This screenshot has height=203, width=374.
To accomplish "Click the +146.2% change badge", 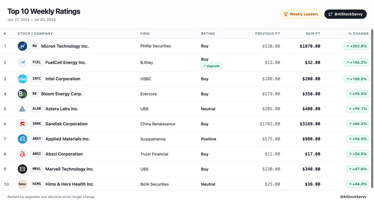I will point(356,63).
